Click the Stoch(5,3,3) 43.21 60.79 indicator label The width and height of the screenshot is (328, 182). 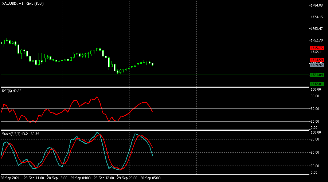click(x=20, y=134)
